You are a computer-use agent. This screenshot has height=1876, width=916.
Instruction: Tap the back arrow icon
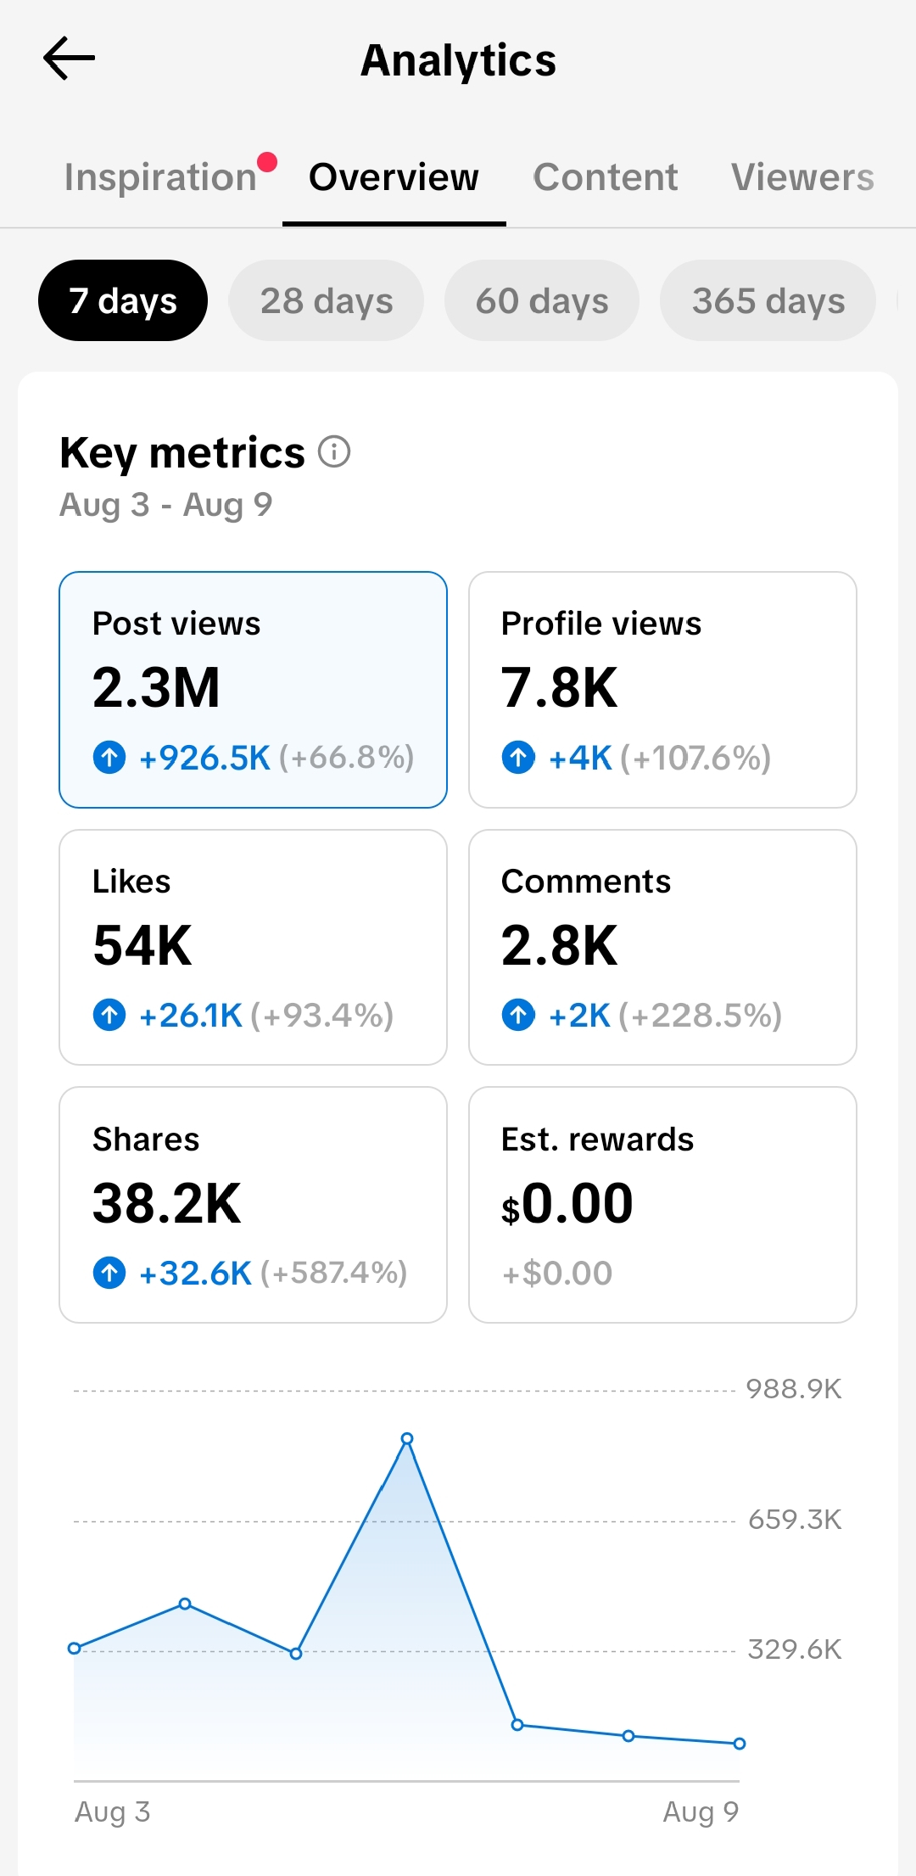coord(69,59)
